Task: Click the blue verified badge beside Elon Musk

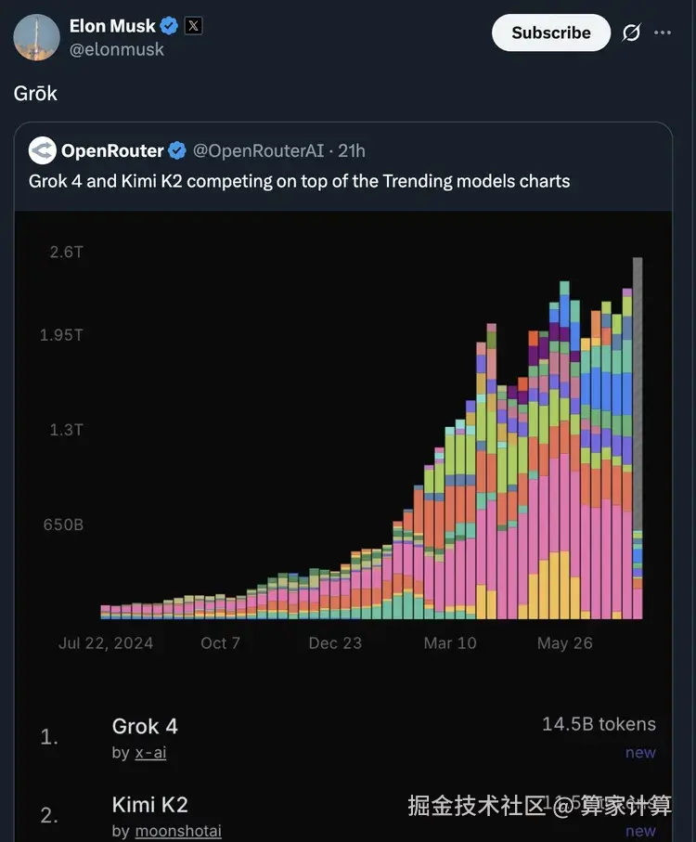Action: (x=169, y=26)
